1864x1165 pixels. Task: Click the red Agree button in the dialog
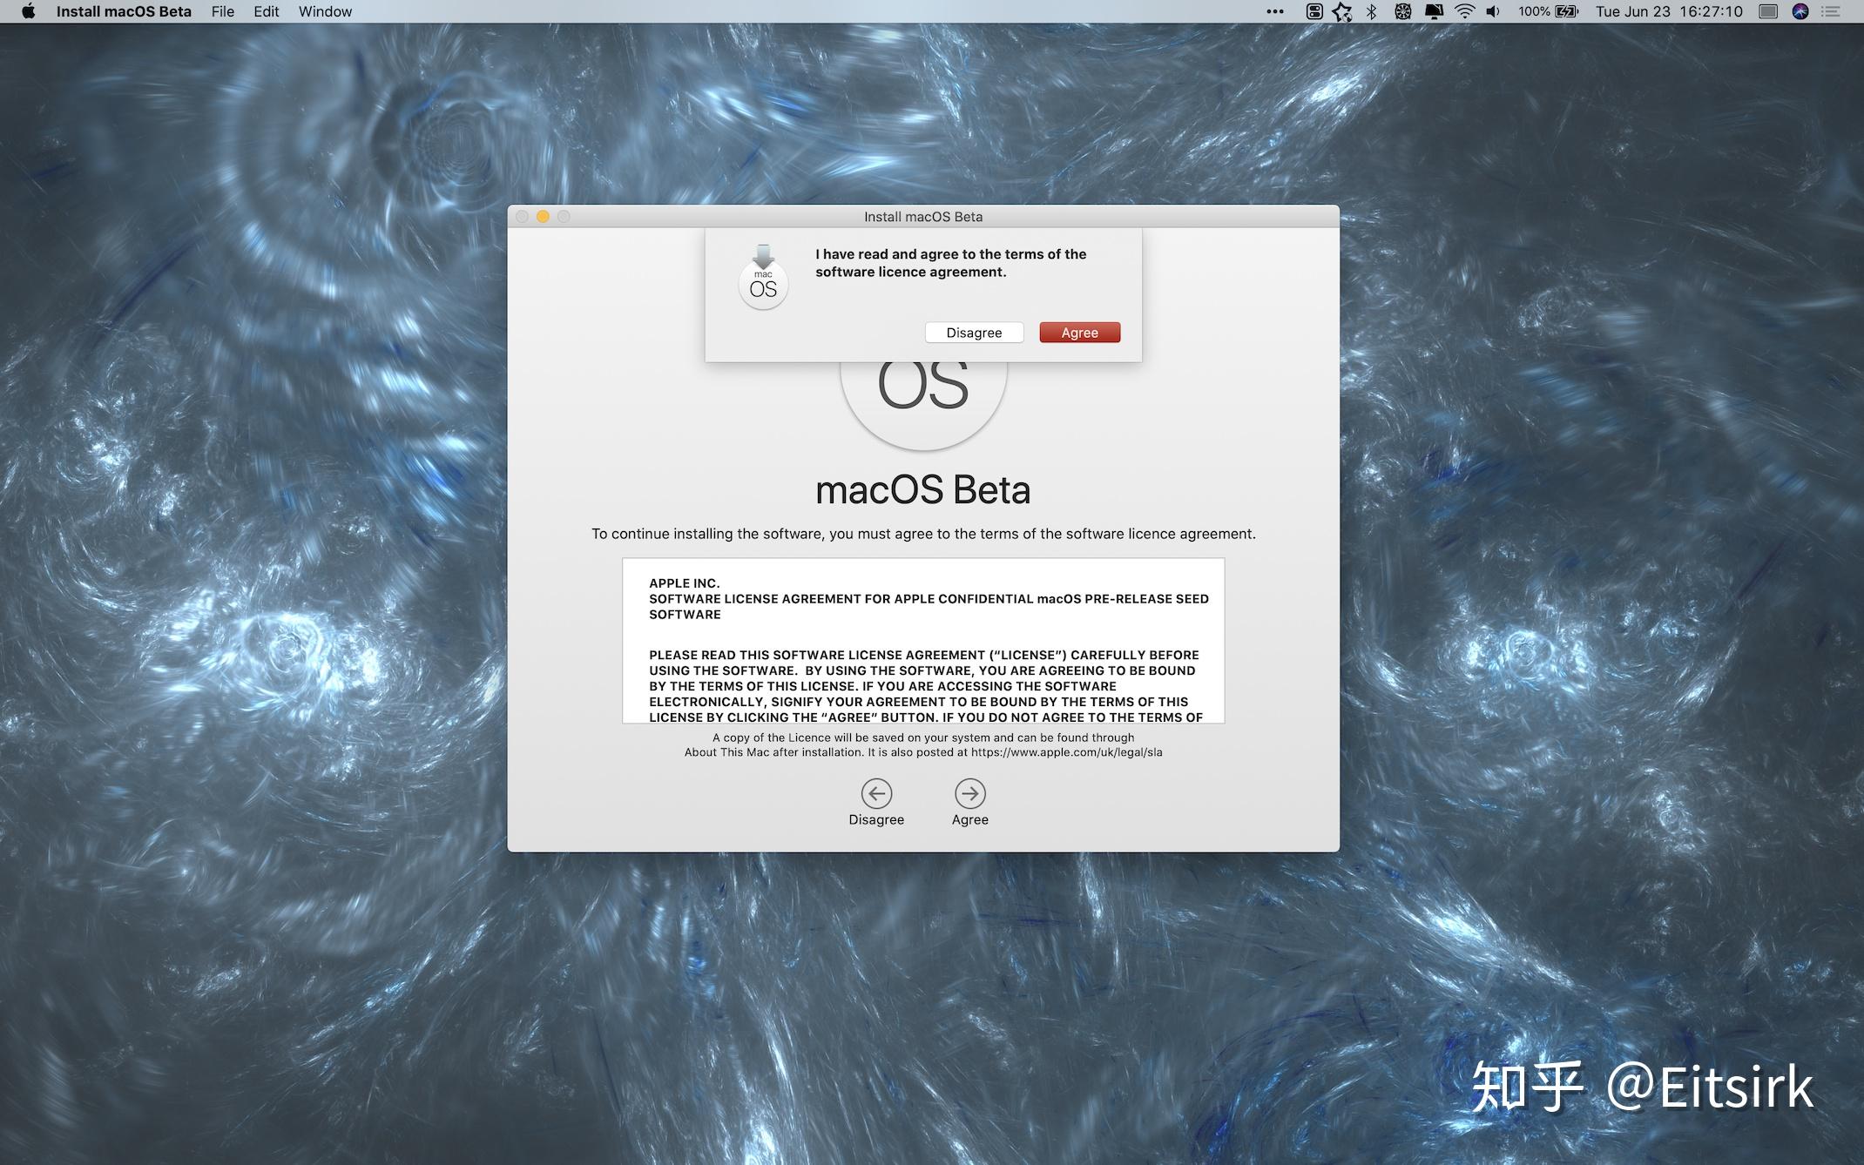click(1079, 333)
